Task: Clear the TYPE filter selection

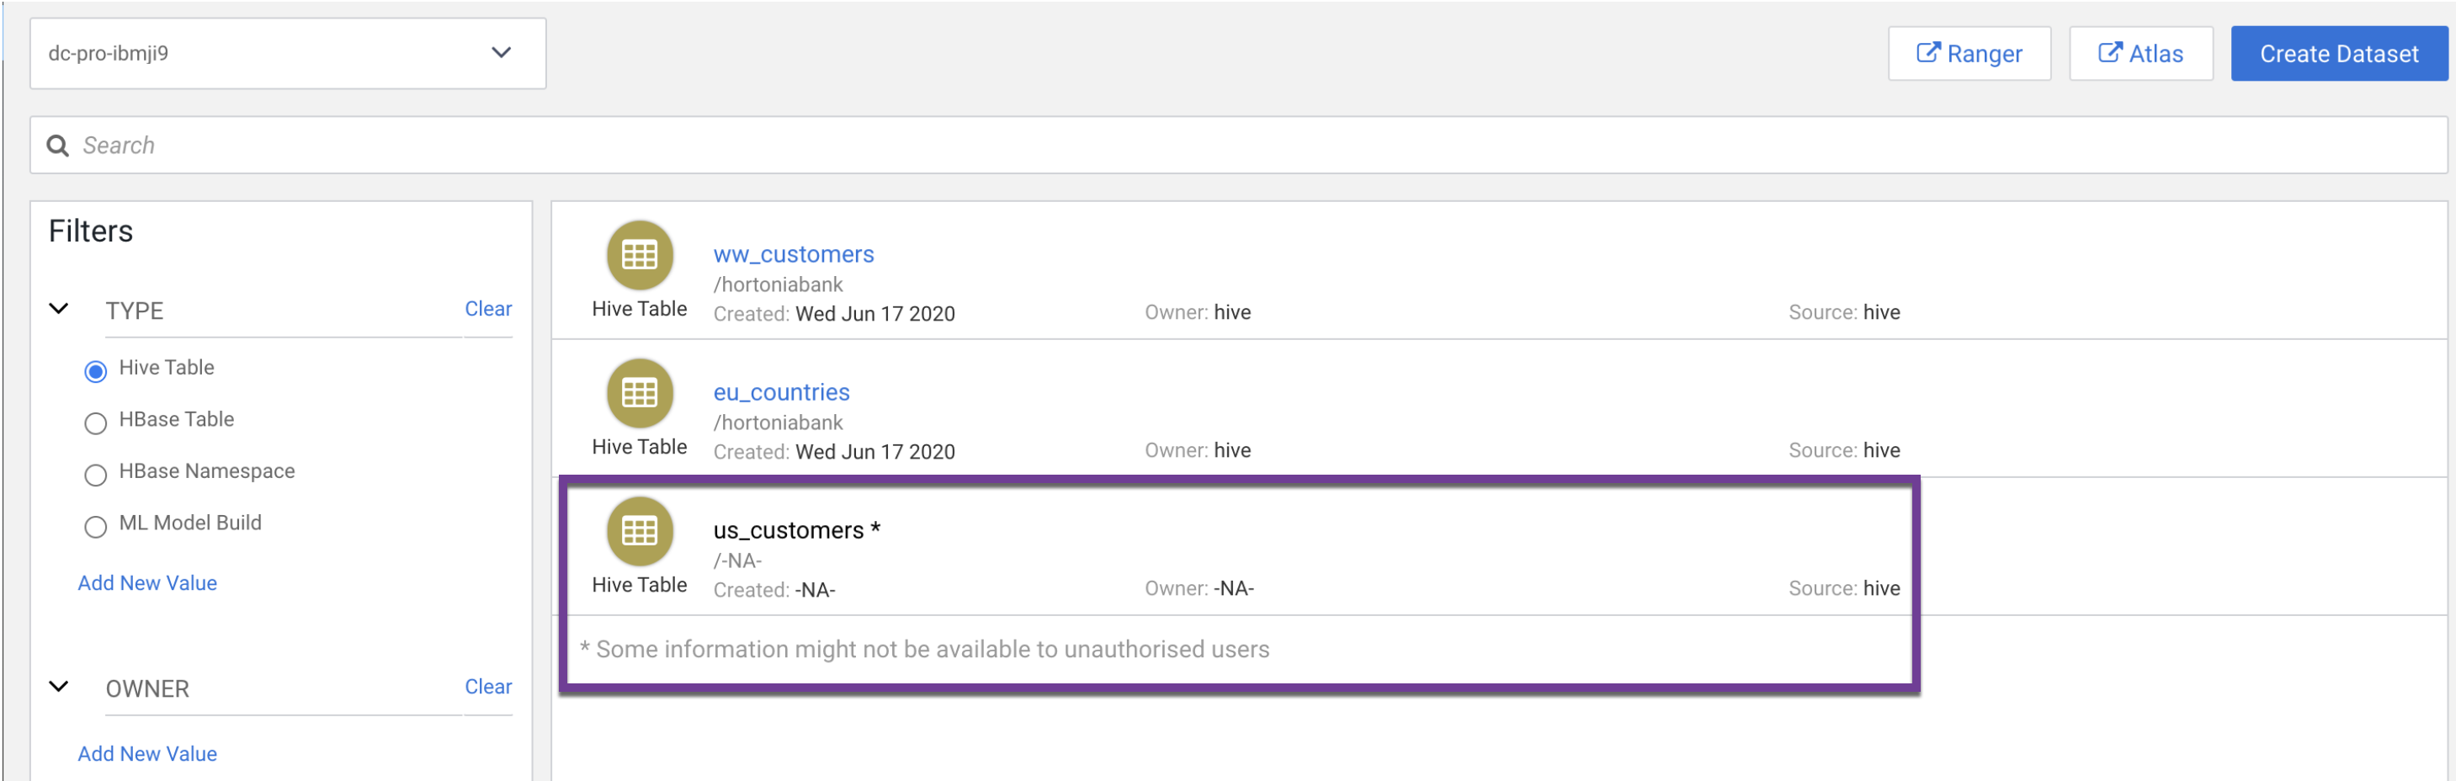Action: [487, 309]
